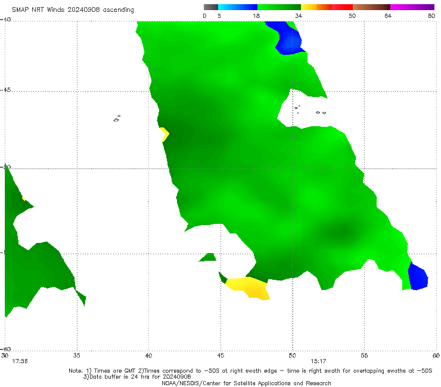Click the longitude axis label '50'
The height and width of the screenshot is (387, 441).
(x=292, y=355)
